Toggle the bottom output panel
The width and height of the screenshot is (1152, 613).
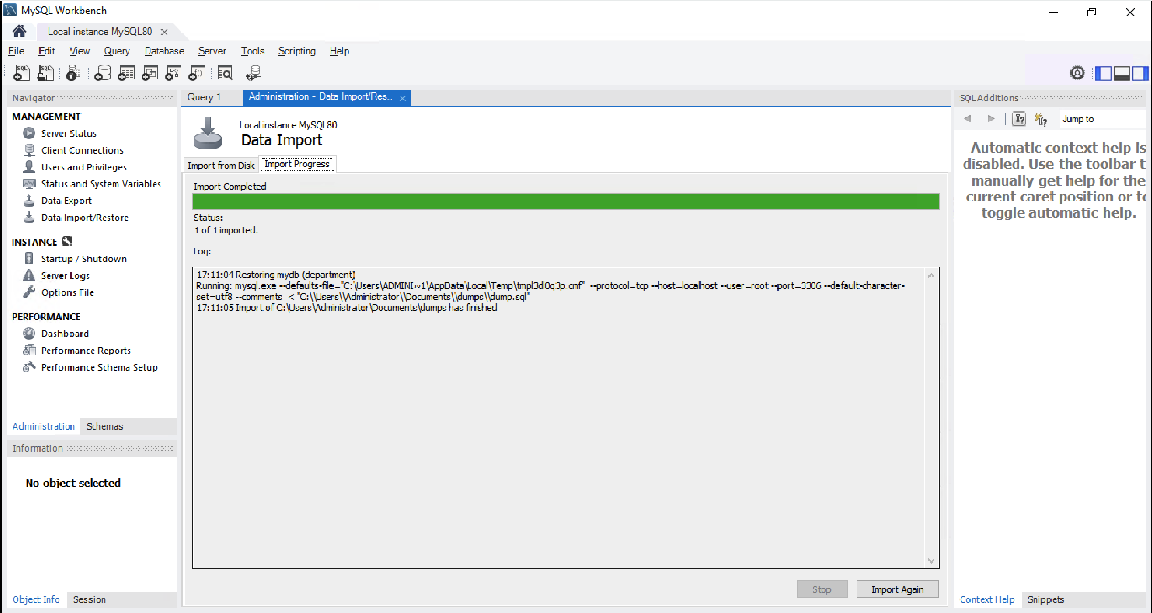tap(1121, 74)
